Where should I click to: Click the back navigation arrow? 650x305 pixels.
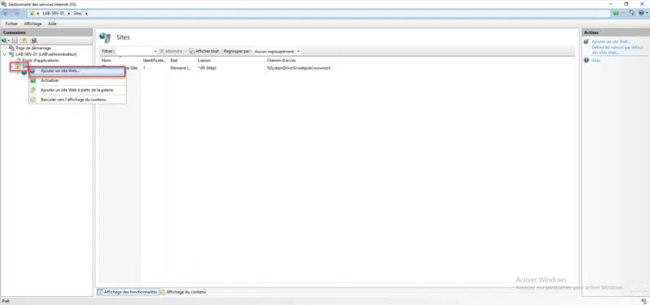(x=6, y=13)
